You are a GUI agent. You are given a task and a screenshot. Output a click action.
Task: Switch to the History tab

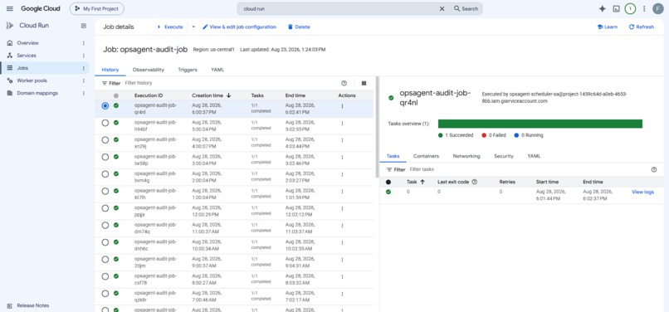coord(110,70)
